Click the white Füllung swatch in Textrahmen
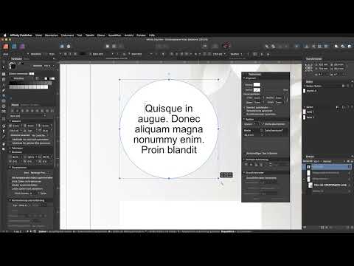The width and height of the screenshot is (354, 266). (257, 85)
